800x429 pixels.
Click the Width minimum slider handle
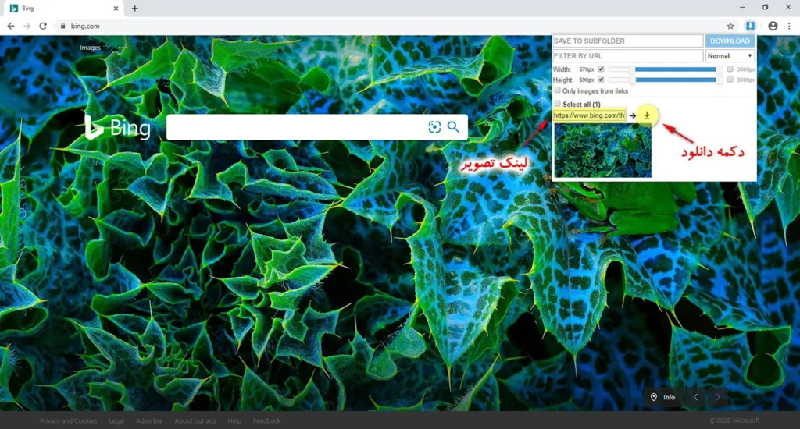(x=632, y=69)
